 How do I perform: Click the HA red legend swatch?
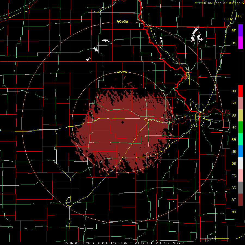click(240, 91)
